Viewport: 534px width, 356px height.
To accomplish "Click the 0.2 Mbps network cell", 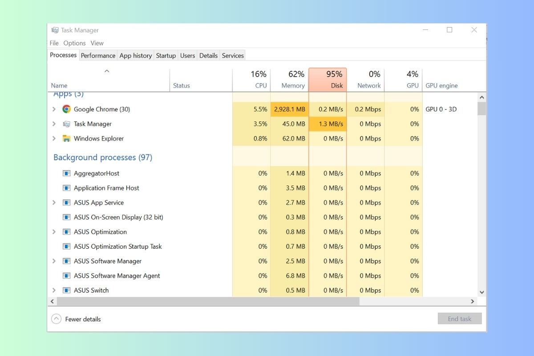I will tap(365, 109).
